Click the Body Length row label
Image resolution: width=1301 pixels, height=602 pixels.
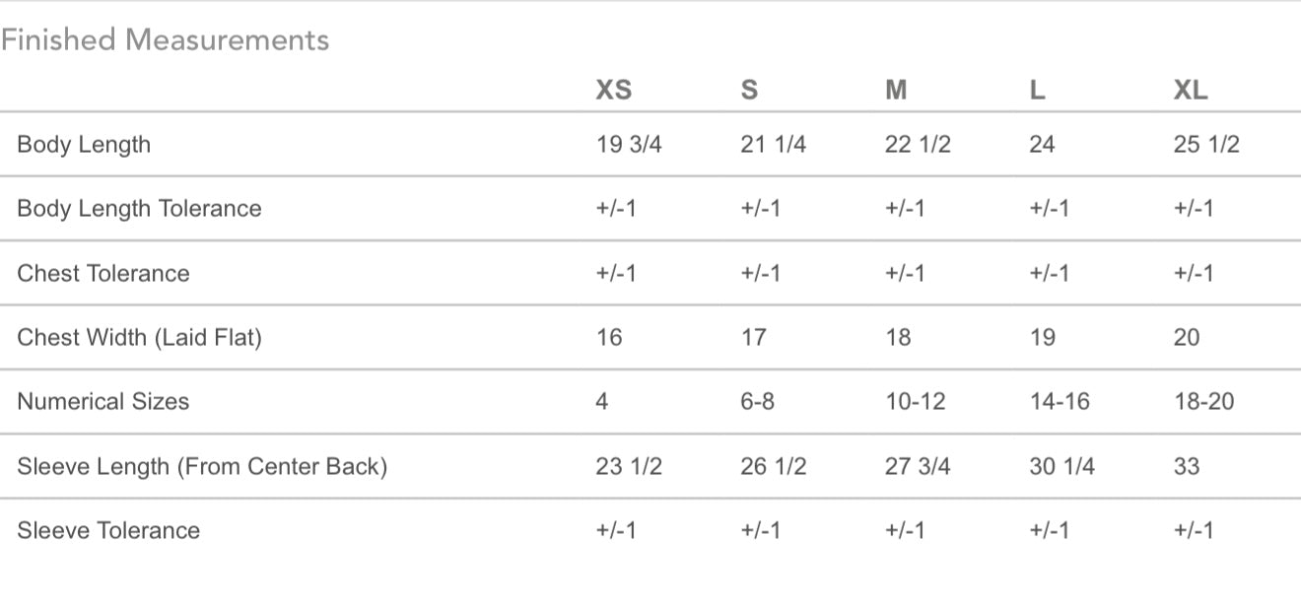click(84, 145)
